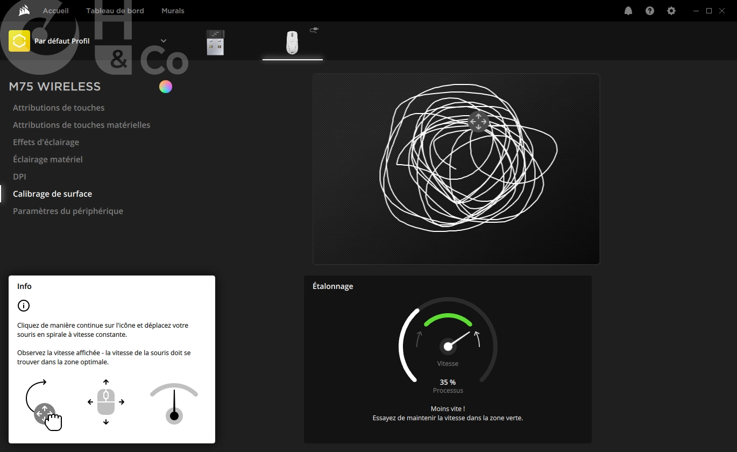Select Calibrage de surface
The width and height of the screenshot is (737, 452).
53,194
